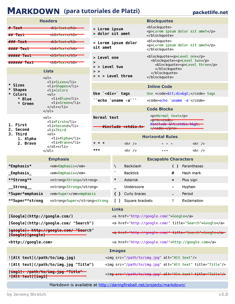Click the '1. First' ordered list item
235x304 pixels.
(x=18, y=125)
